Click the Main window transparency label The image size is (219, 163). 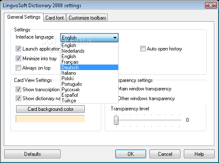coord(145,89)
